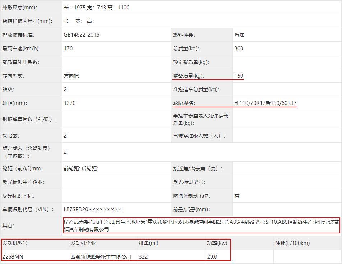
Task: Click the wheelbase value 1370
Action: 70,103
